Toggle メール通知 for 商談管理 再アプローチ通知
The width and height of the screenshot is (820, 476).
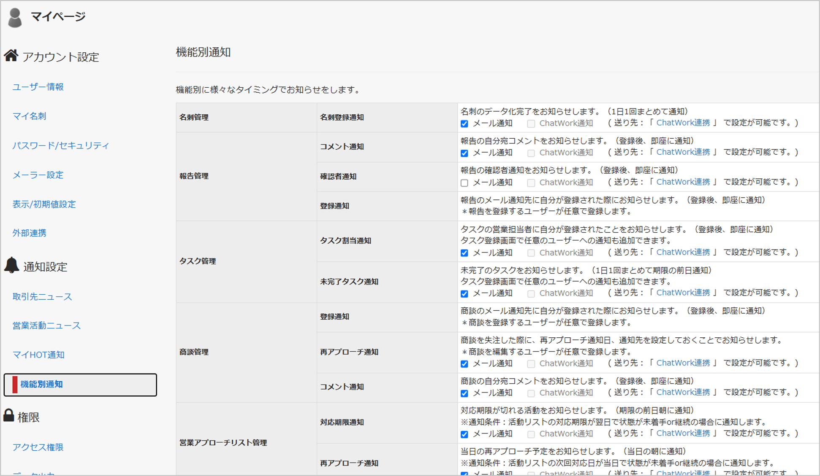(464, 364)
